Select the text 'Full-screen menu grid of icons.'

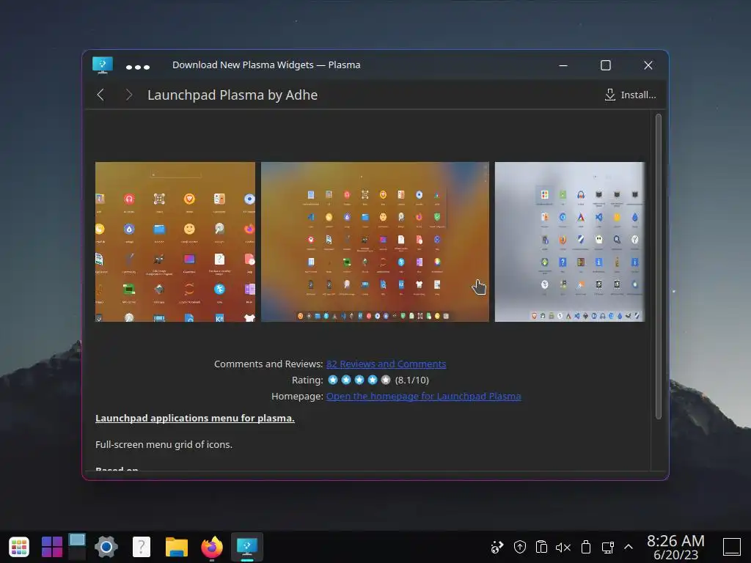click(x=164, y=444)
